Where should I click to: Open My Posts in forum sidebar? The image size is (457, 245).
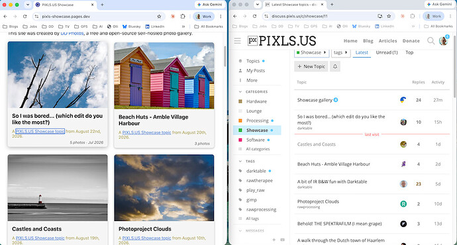(255, 70)
